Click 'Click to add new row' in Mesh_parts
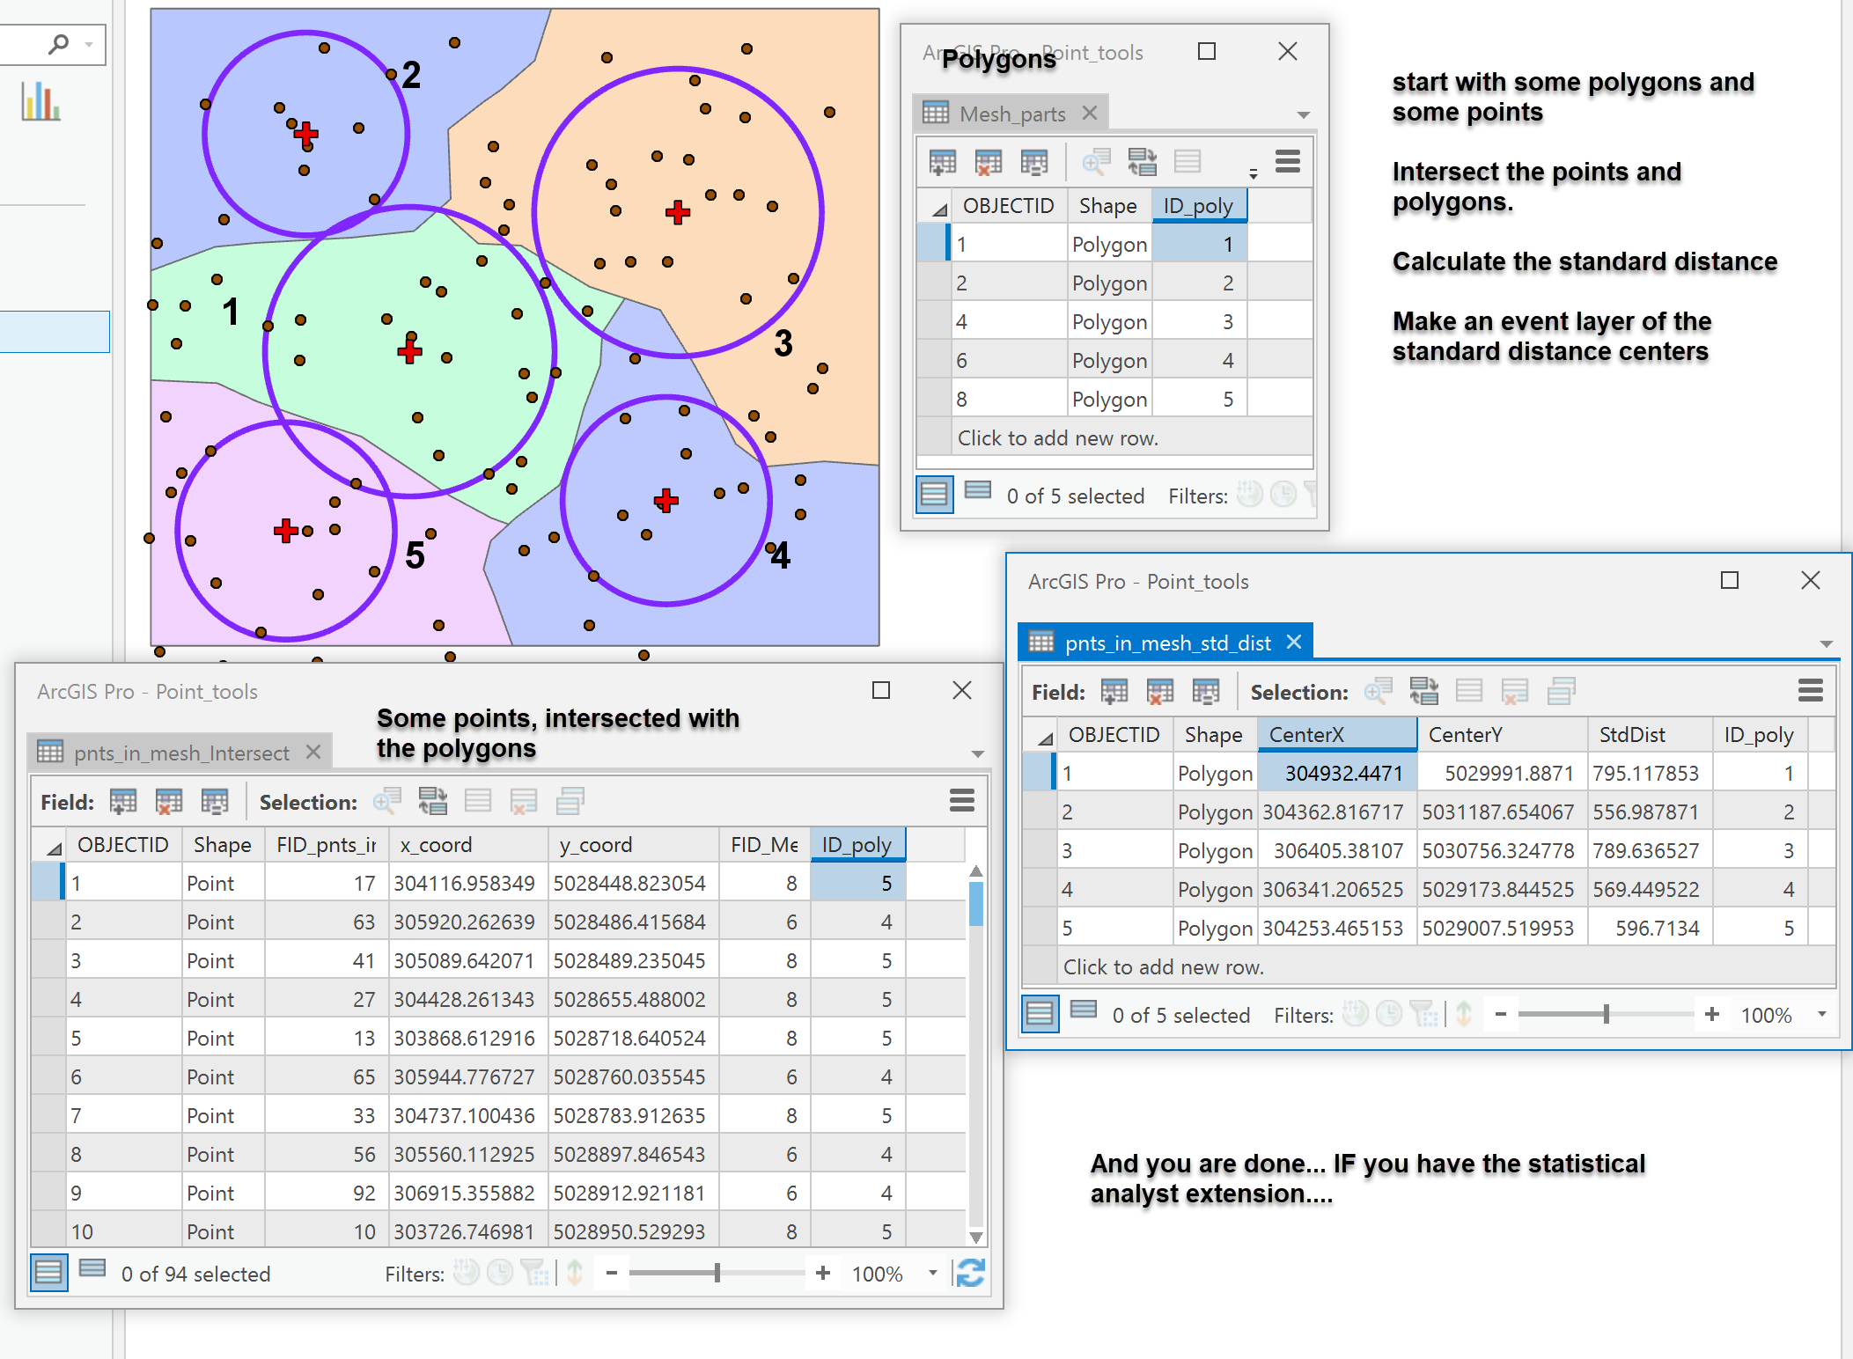The width and height of the screenshot is (1853, 1359). click(1056, 437)
